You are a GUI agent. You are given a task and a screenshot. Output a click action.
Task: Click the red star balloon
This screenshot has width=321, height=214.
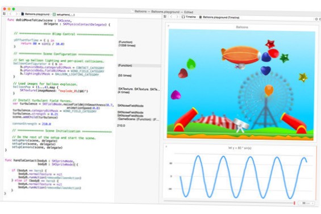coord(270,44)
